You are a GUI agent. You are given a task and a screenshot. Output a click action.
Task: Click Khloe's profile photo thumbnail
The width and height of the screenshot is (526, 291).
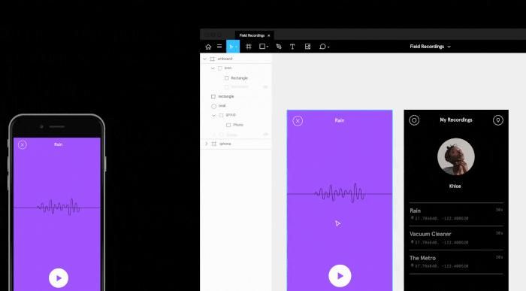(456, 156)
